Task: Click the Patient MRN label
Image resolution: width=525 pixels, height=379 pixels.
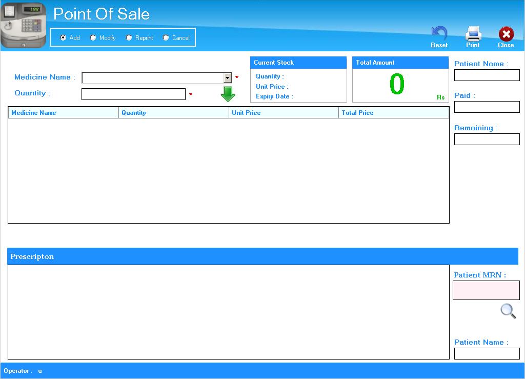Action: 480,275
